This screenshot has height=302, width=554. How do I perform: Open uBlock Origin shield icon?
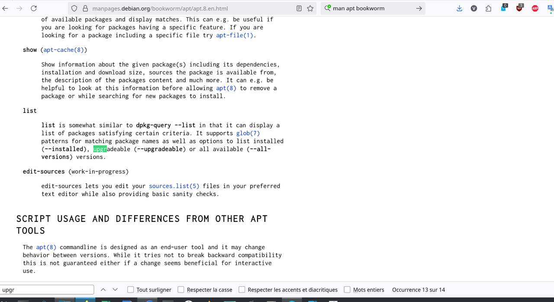519,8
